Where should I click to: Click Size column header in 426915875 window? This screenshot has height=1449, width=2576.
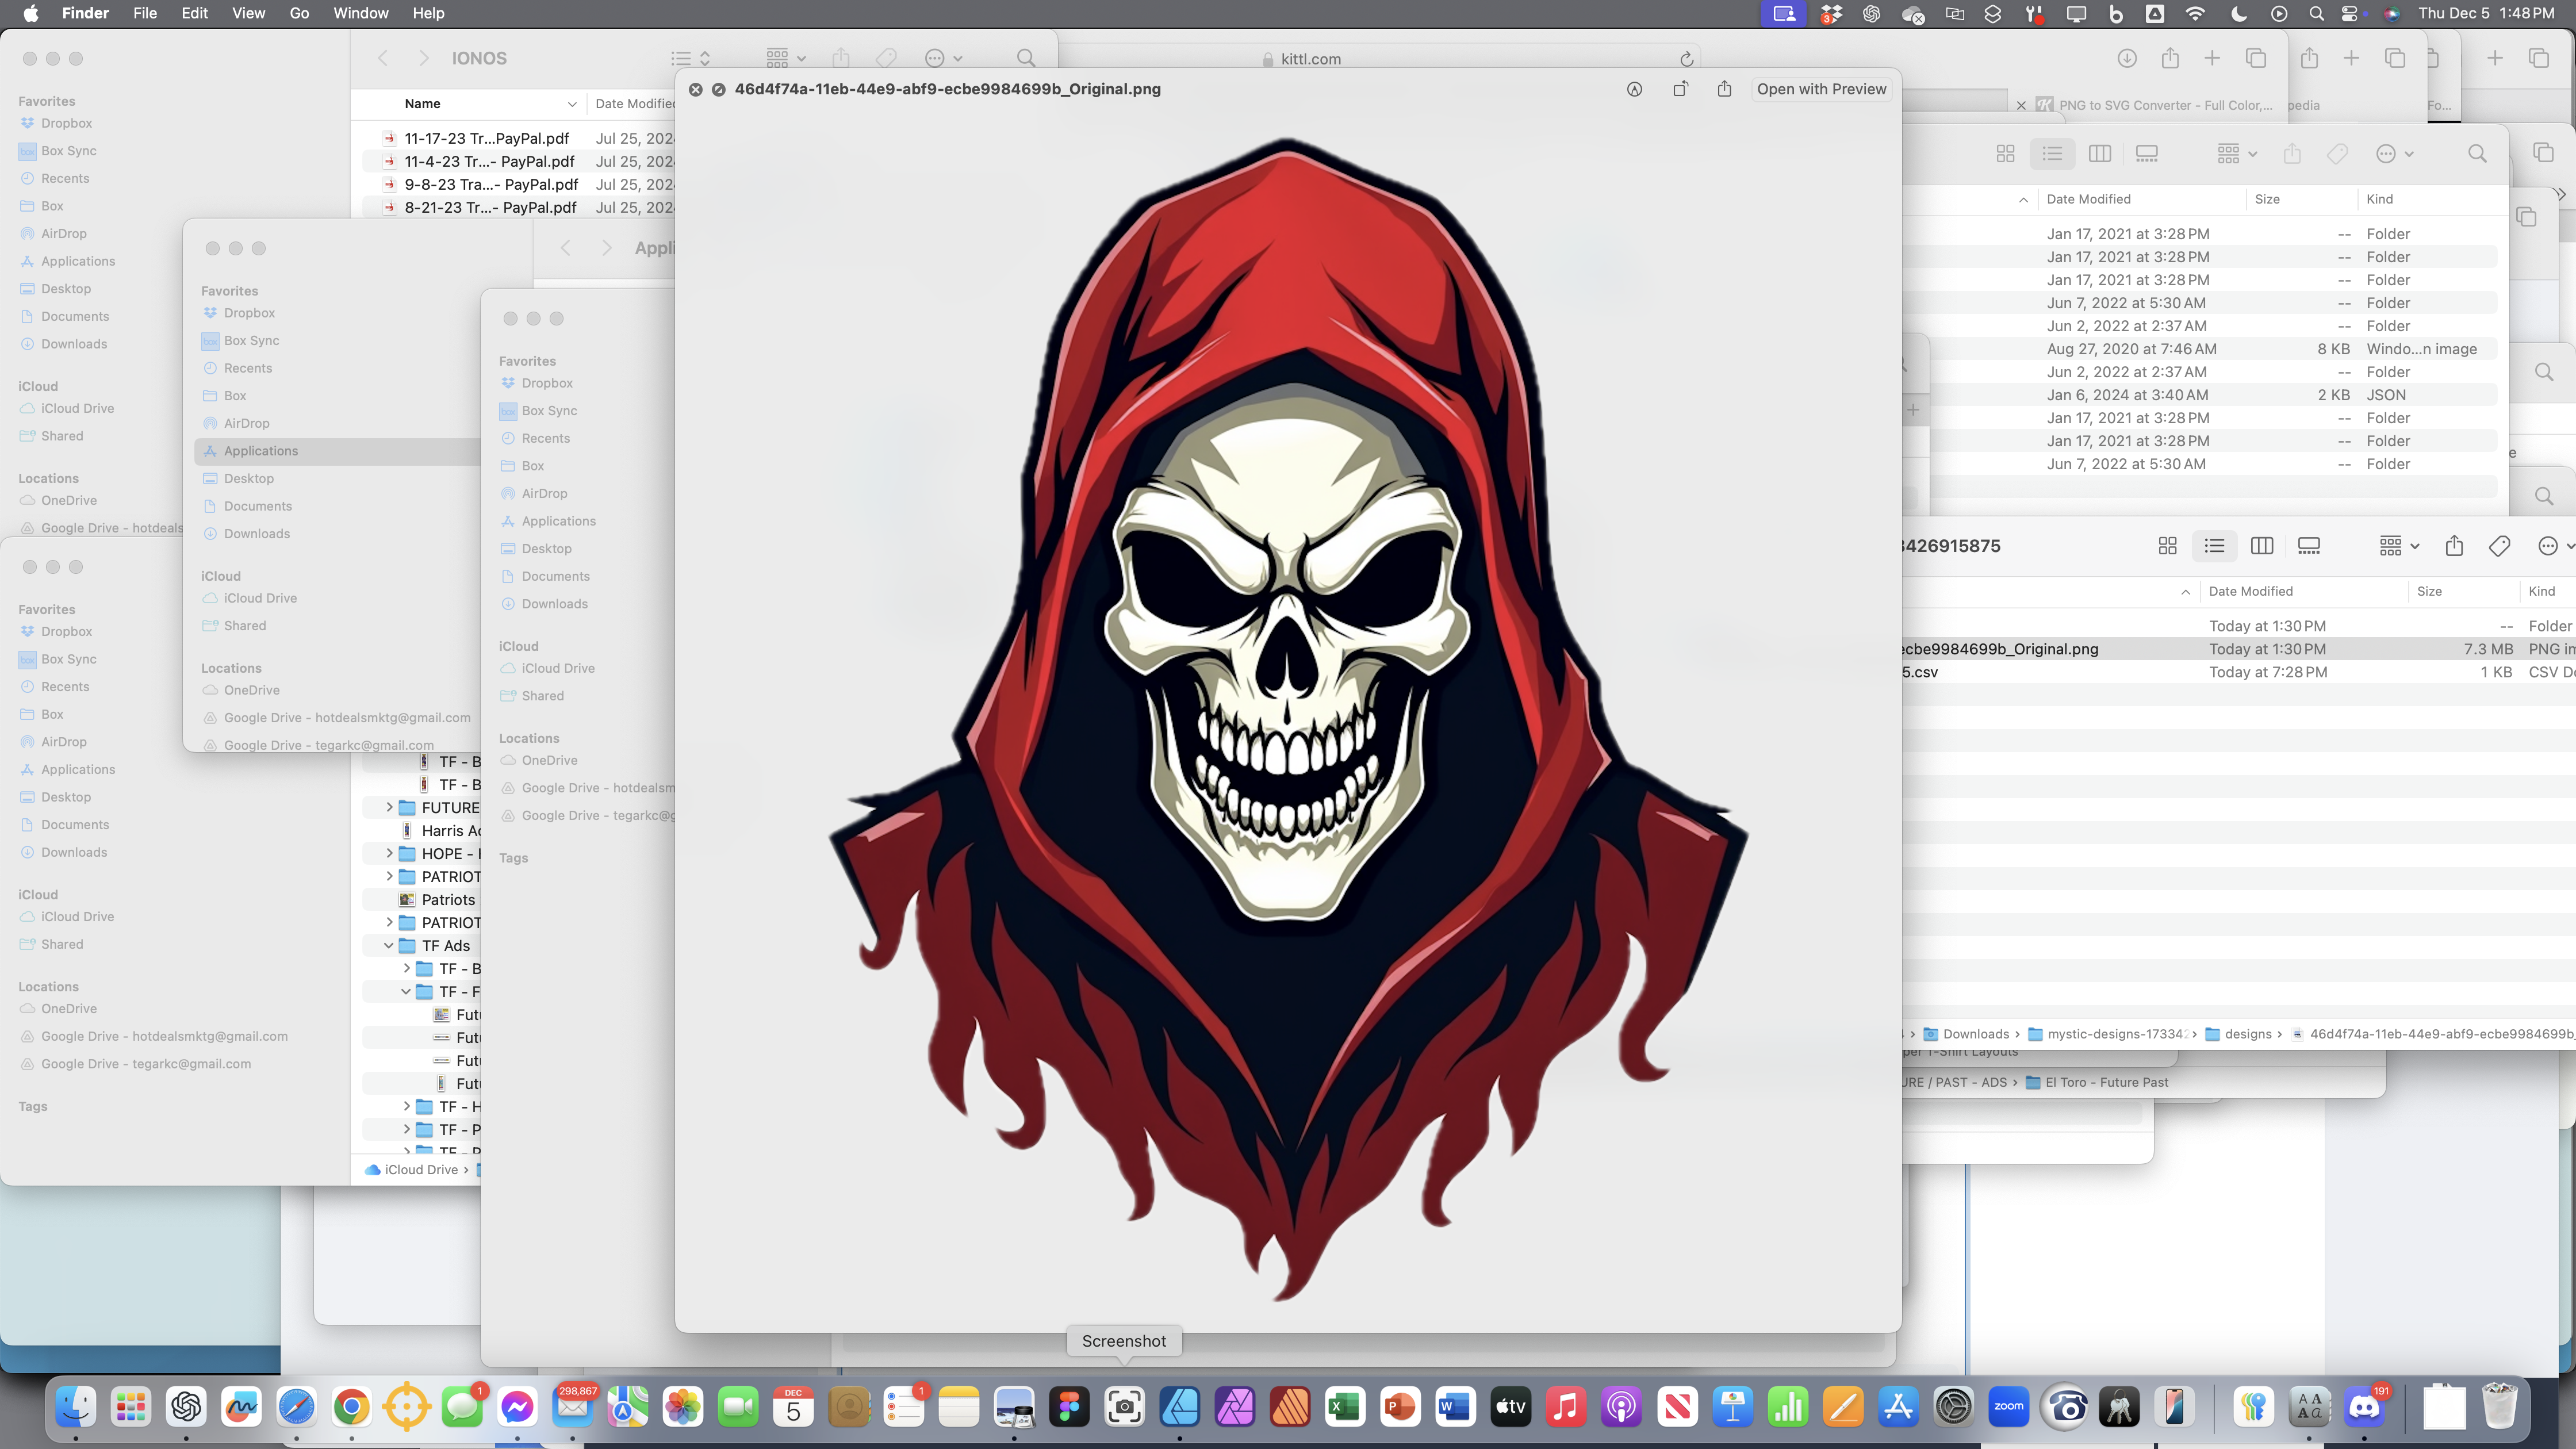click(2429, 591)
